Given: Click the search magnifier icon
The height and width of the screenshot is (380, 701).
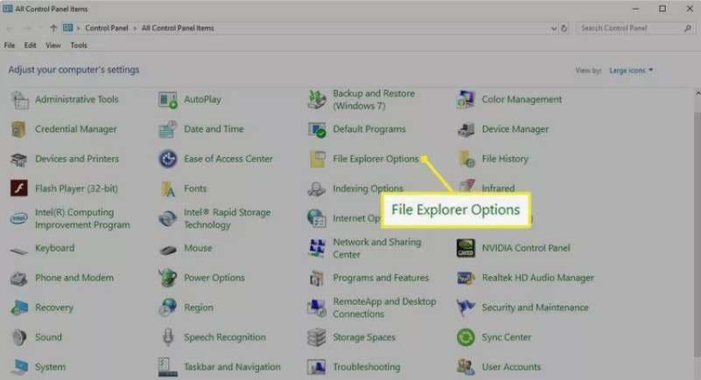Looking at the screenshot, I should (x=688, y=28).
